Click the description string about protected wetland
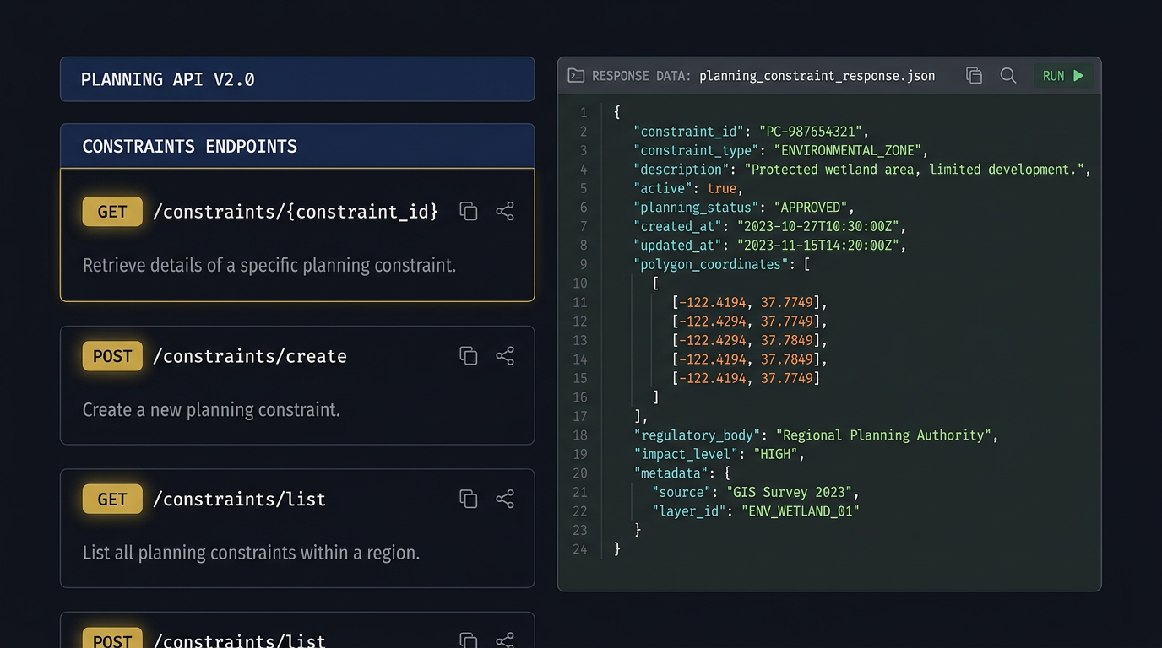The height and width of the screenshot is (648, 1162). [914, 169]
